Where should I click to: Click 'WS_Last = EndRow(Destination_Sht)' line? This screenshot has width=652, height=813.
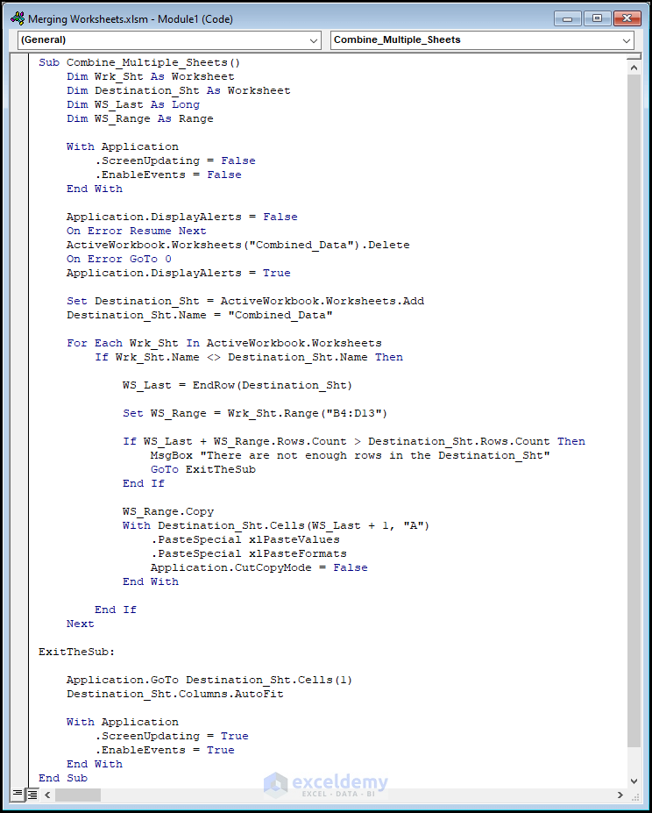(x=237, y=384)
